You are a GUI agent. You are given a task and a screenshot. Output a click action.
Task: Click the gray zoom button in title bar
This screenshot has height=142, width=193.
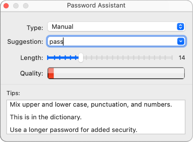(25, 5)
